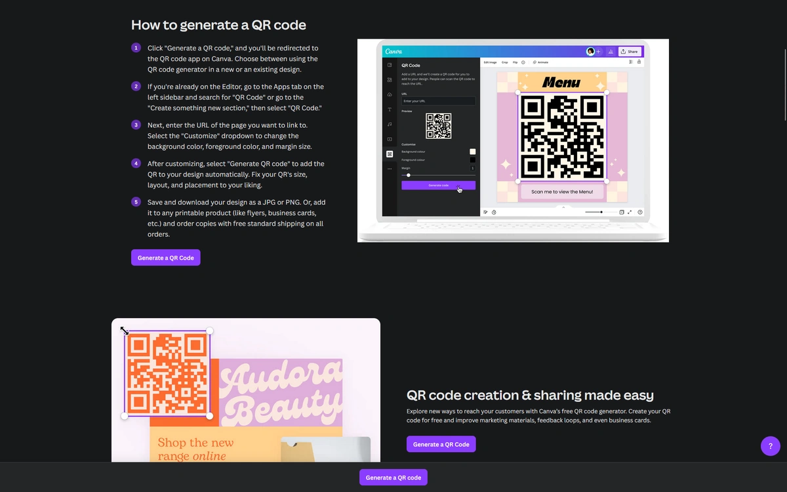Expand the small chevron tab below the canvas

click(563, 207)
